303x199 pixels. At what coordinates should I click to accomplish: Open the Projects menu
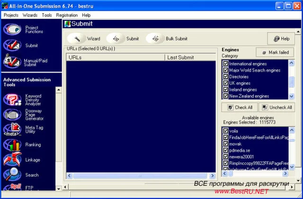point(11,15)
